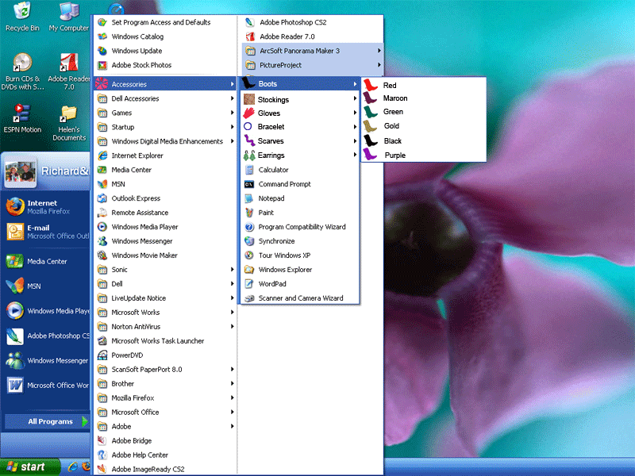Image resolution: width=635 pixels, height=476 pixels.
Task: Choose the Maroon boots option
Action: point(424,98)
